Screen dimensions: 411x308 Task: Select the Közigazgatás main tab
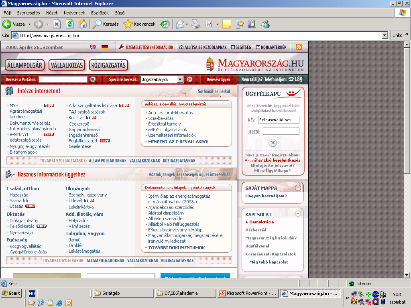[x=108, y=65]
